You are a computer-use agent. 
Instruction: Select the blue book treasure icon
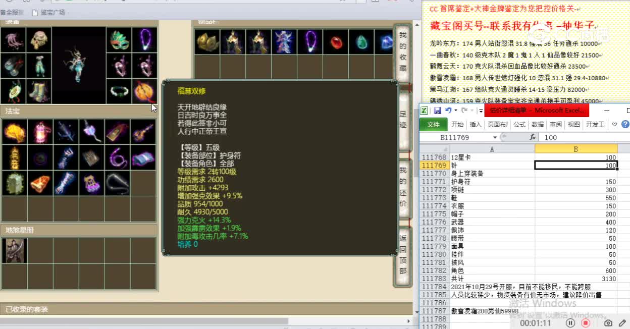(143, 157)
